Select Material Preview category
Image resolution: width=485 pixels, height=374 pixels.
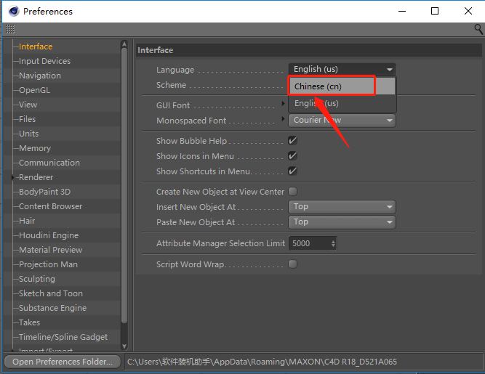pyautogui.click(x=50, y=250)
